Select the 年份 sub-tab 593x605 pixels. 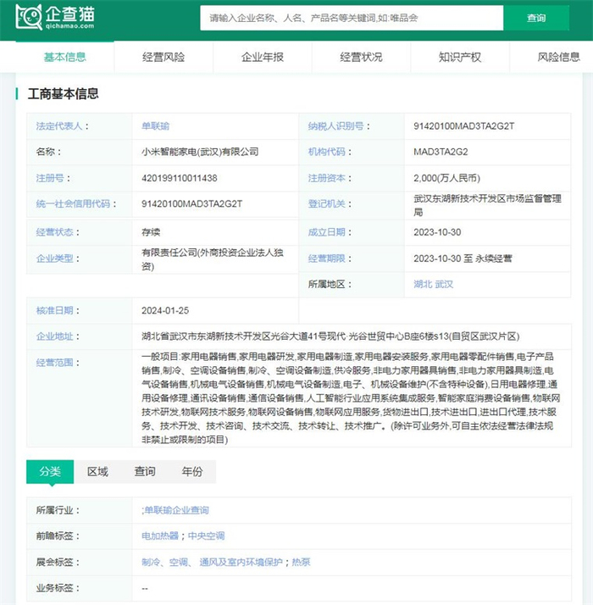192,471
